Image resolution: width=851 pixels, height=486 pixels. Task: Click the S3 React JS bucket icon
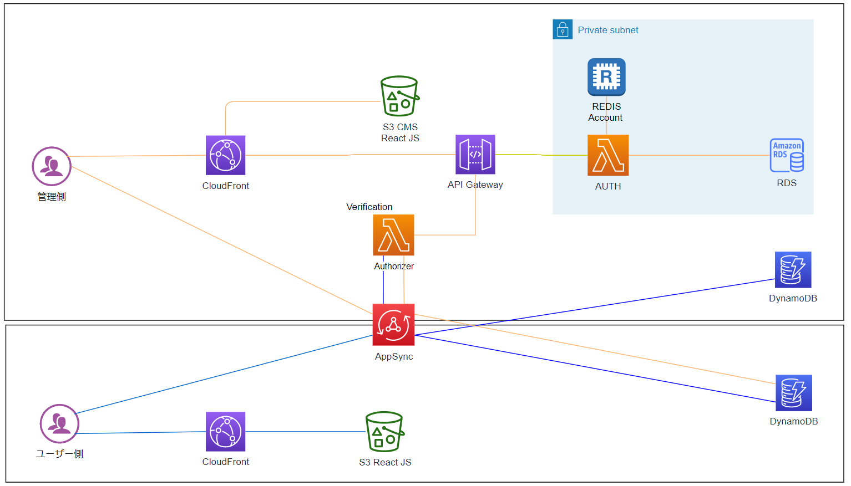coord(385,432)
